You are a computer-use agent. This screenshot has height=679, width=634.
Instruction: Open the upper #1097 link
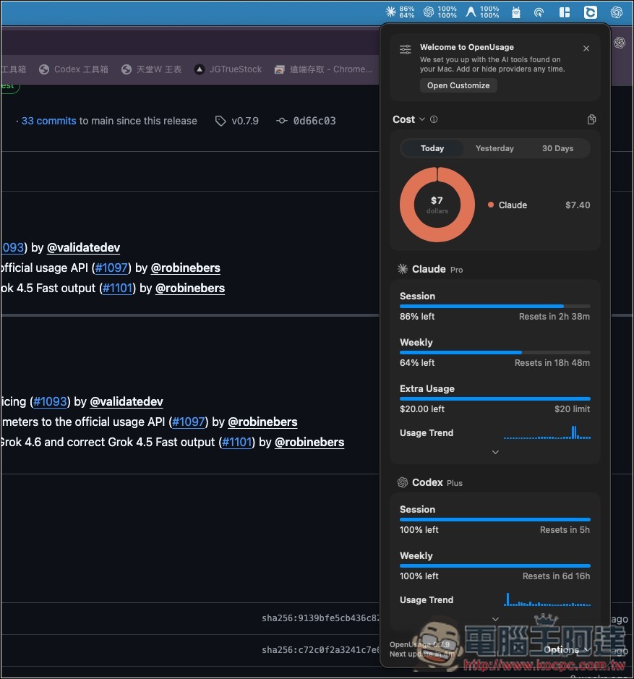(x=111, y=268)
